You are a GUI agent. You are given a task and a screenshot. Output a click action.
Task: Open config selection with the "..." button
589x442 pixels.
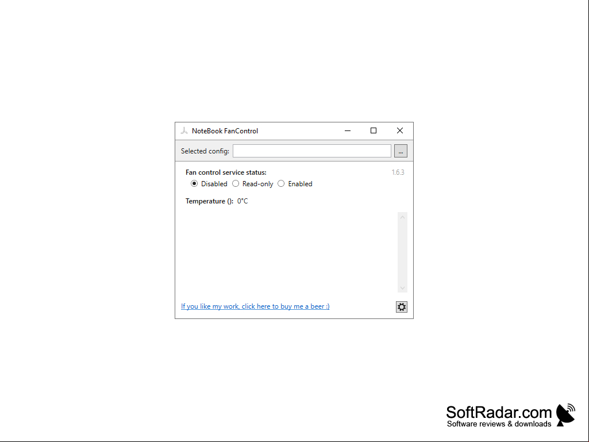pyautogui.click(x=401, y=151)
